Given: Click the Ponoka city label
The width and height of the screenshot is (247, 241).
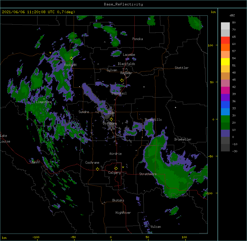Looking at the screenshot, I should (138, 39).
